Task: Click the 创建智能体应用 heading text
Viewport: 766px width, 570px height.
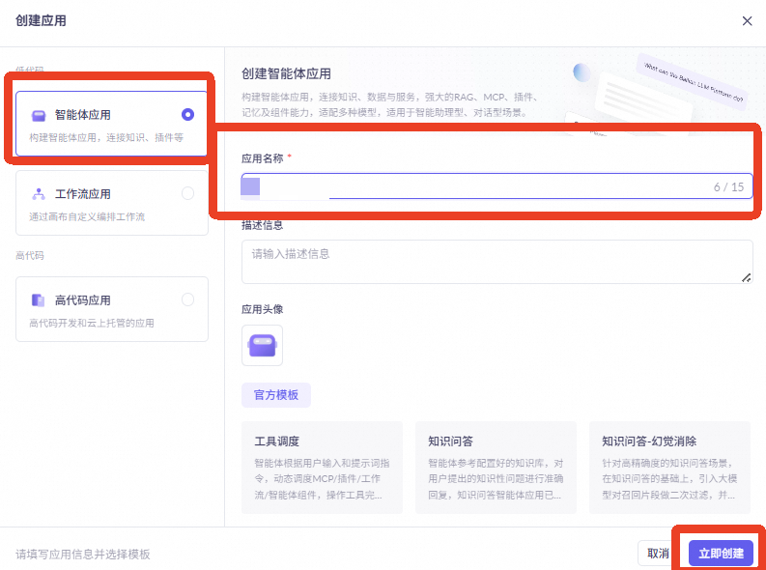Action: 286,73
